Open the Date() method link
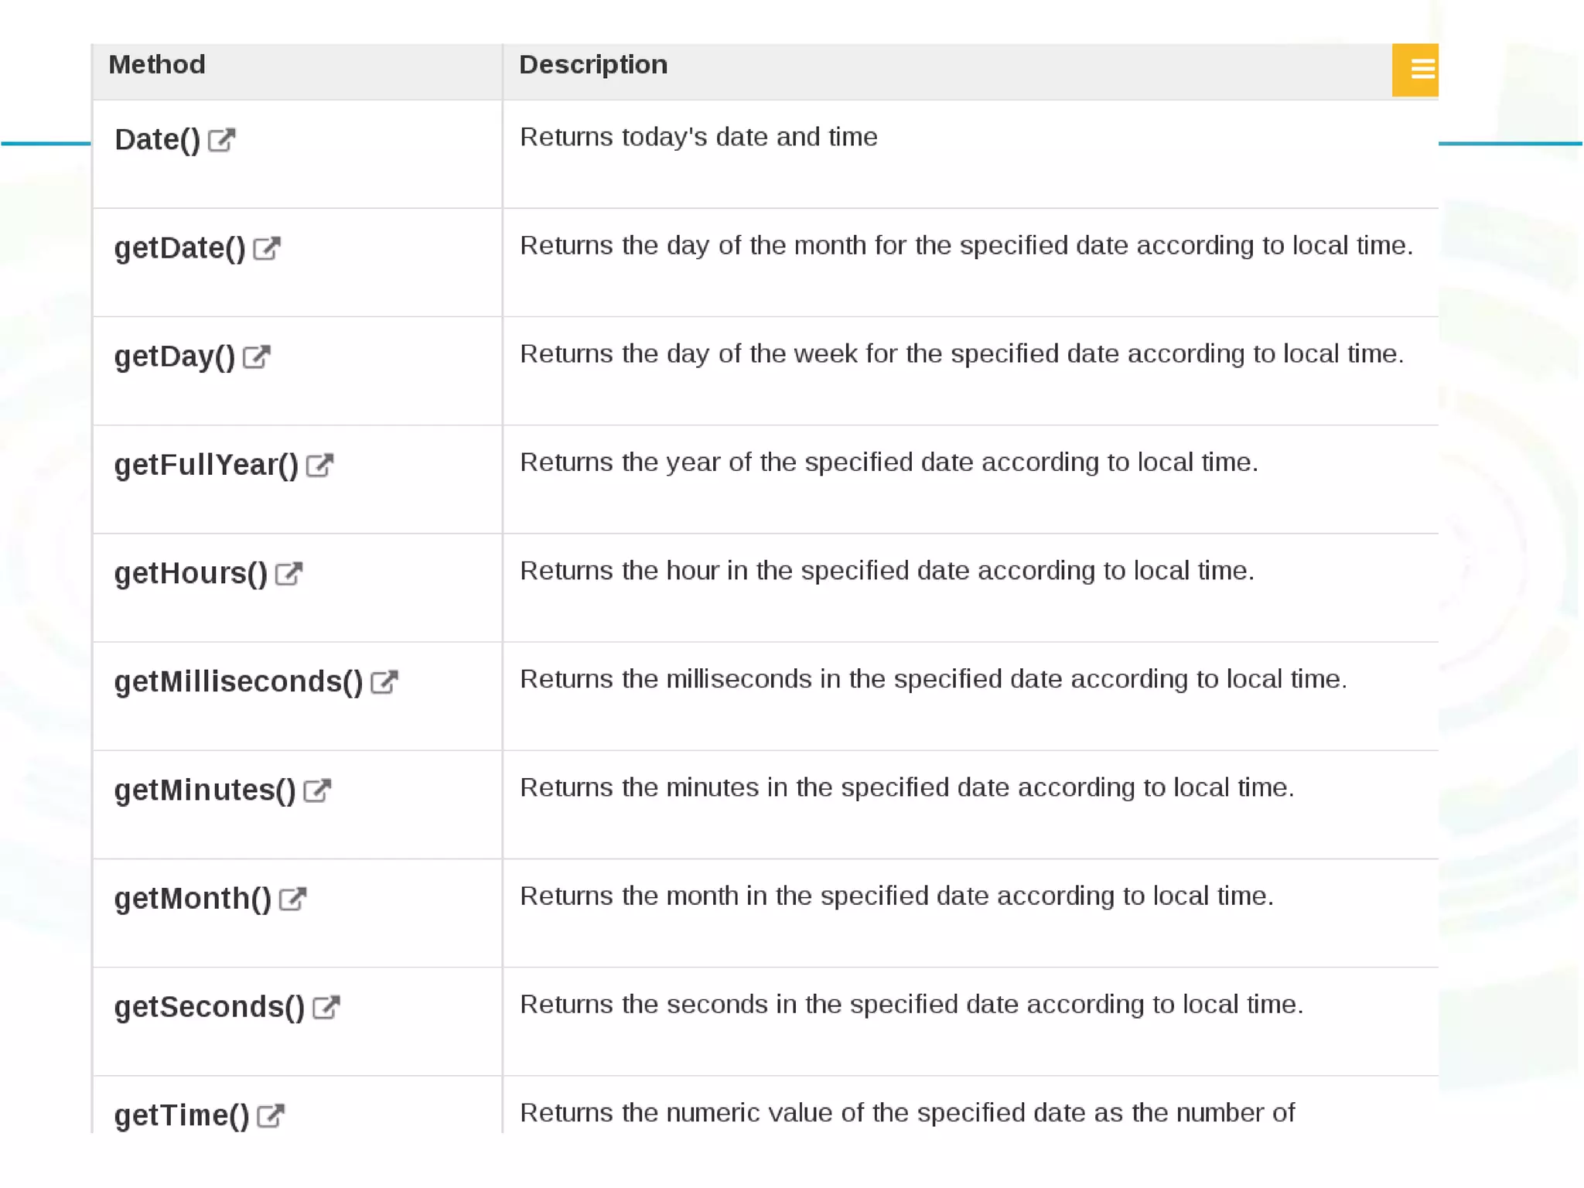This screenshot has width=1584, height=1188. click(157, 140)
